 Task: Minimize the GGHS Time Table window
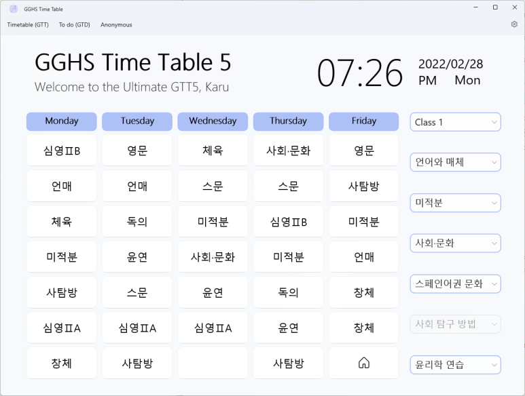[475, 7]
